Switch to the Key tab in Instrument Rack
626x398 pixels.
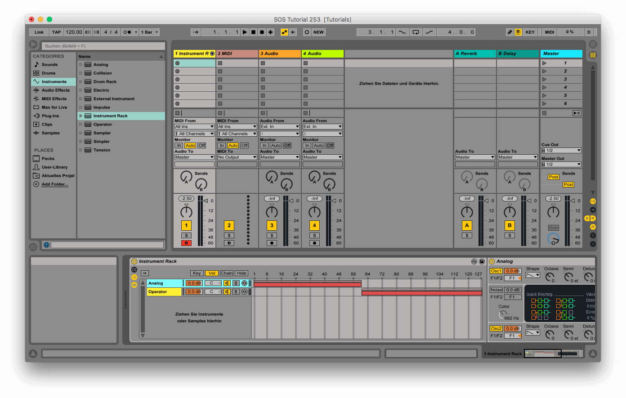click(197, 273)
